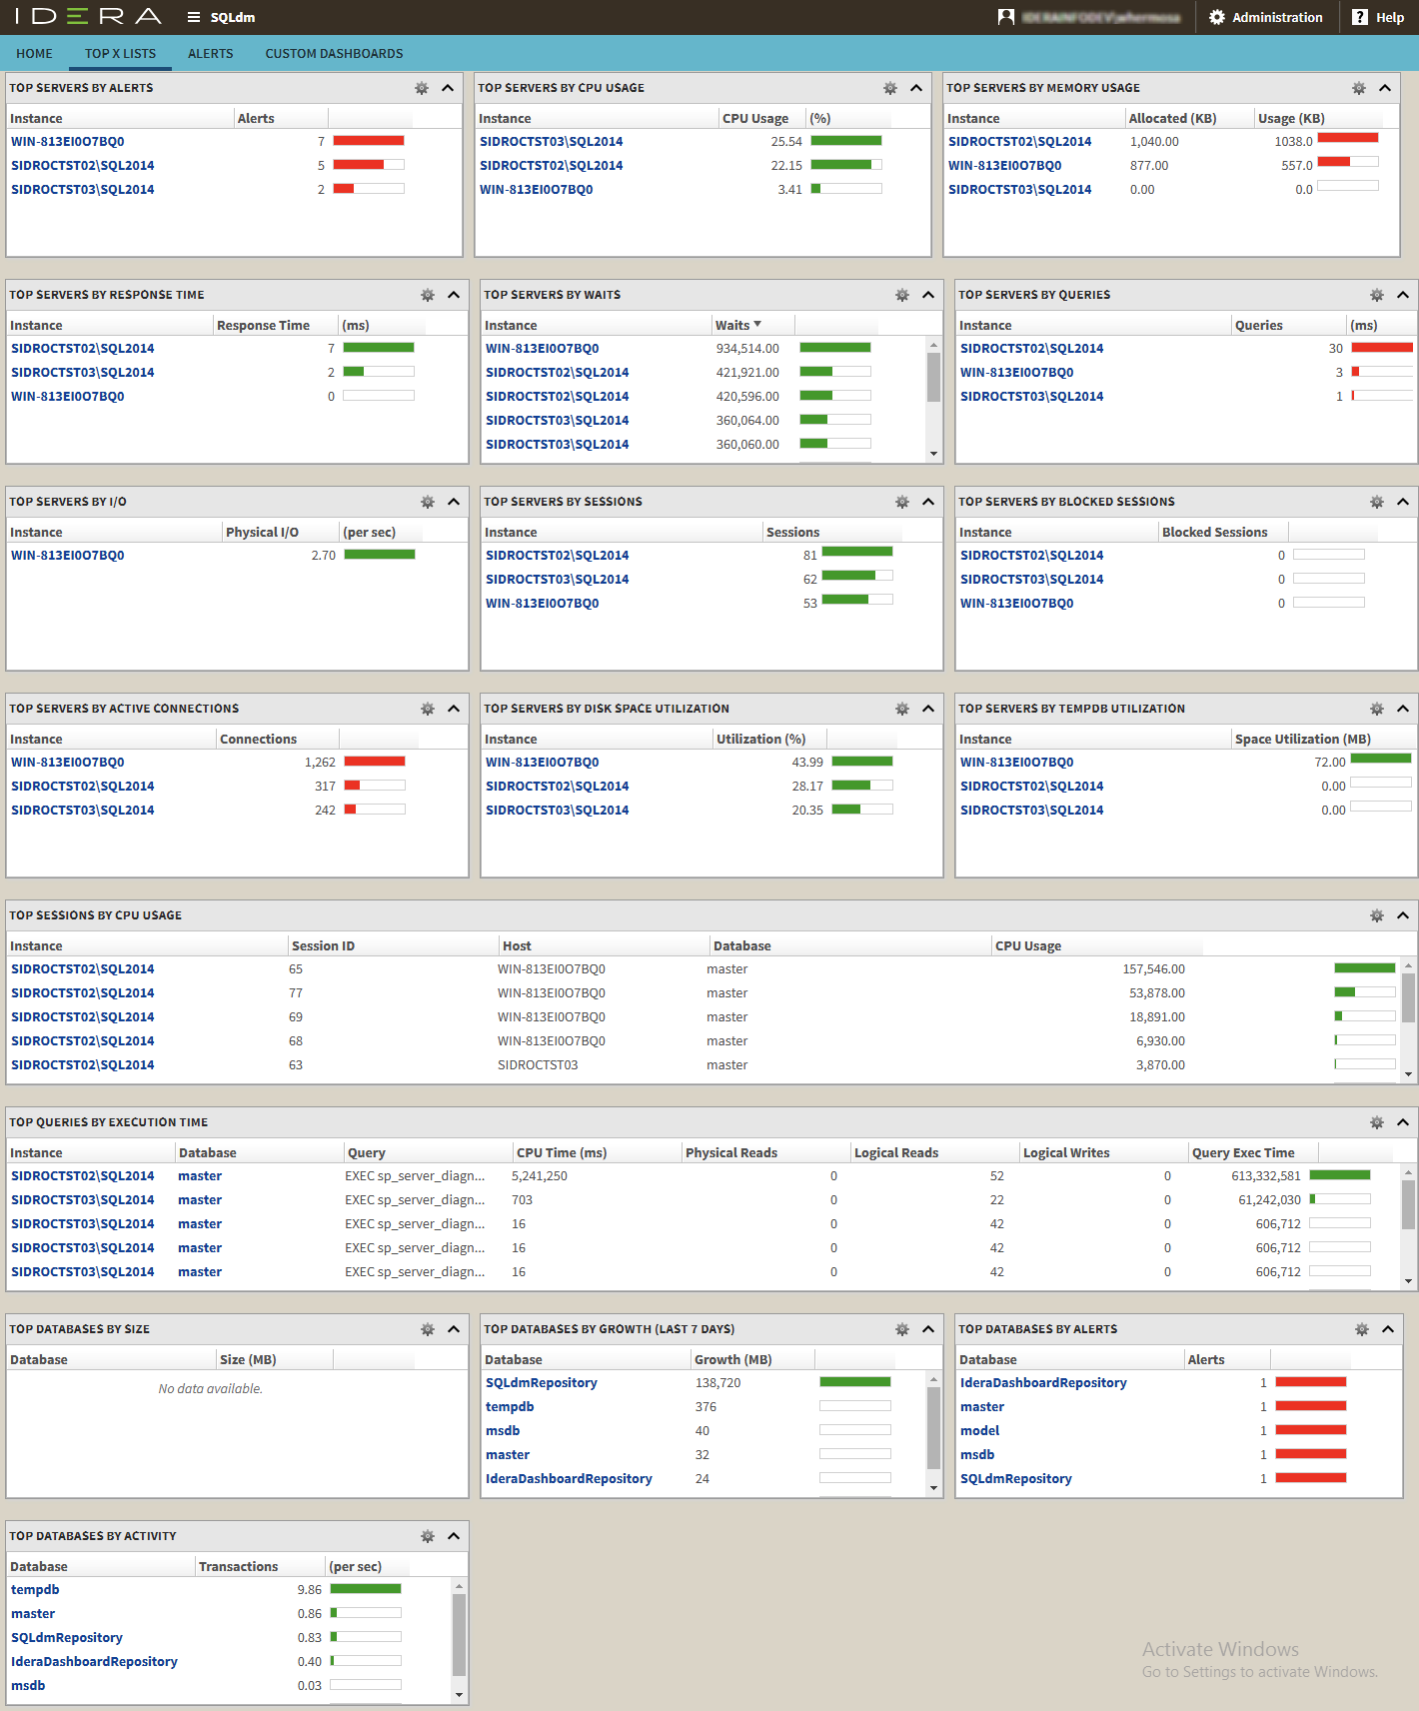
Task: Open the CUSTOM DASHBOARDS tab
Action: click(x=335, y=54)
